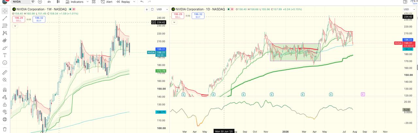418x133 pixels.
Task: Toggle hide all drawings eye icon
Action: click(5, 112)
